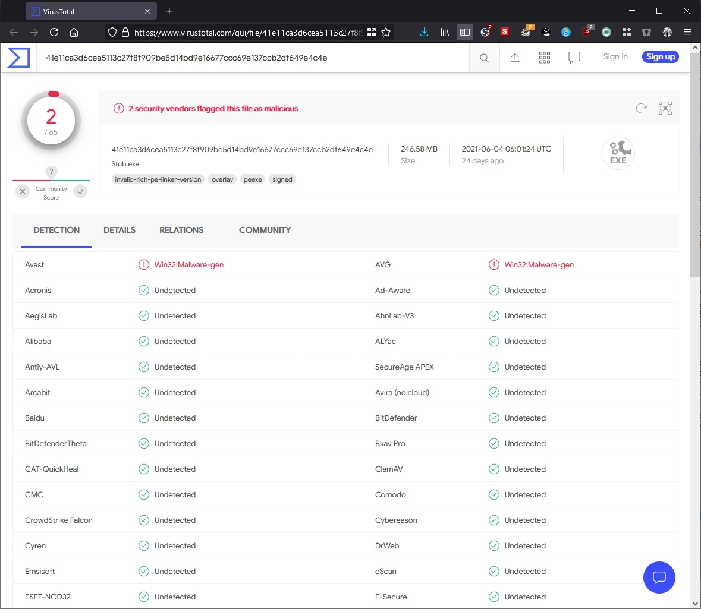Switch to the DETAILS tab
The height and width of the screenshot is (609, 701).
point(120,230)
